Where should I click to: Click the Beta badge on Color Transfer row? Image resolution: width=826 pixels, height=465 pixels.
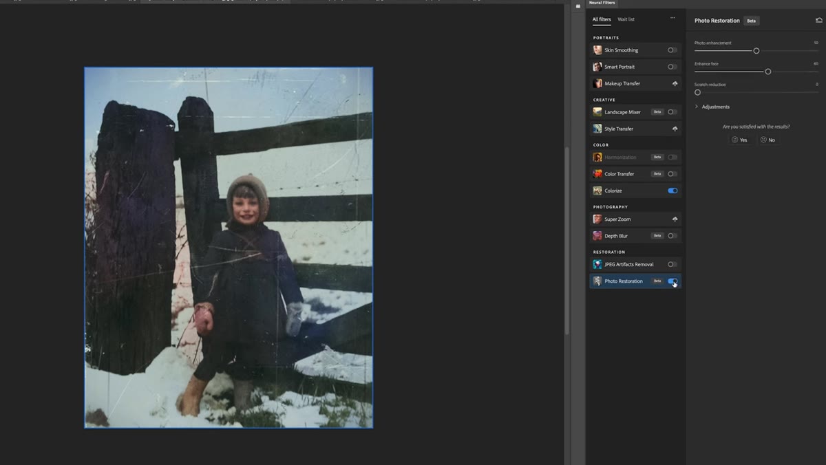click(x=657, y=174)
